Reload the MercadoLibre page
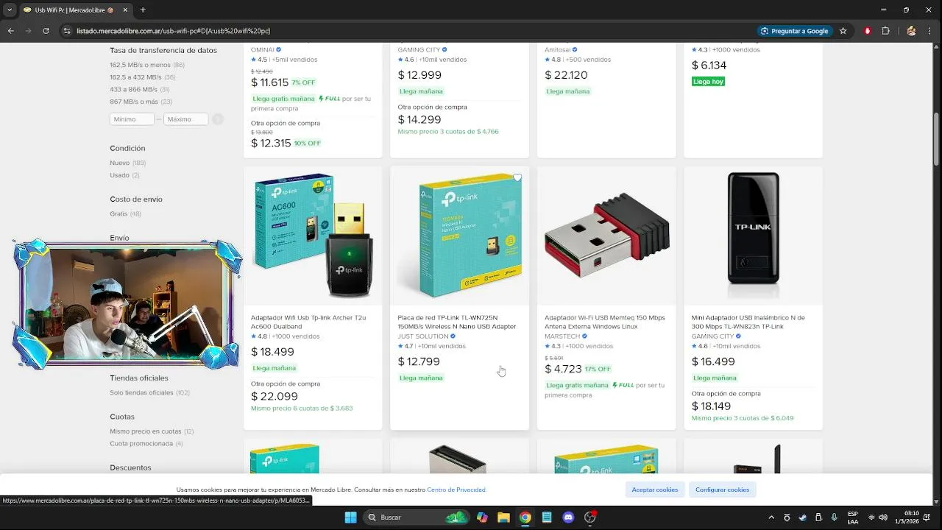Viewport: 942px width, 530px height. point(46,31)
